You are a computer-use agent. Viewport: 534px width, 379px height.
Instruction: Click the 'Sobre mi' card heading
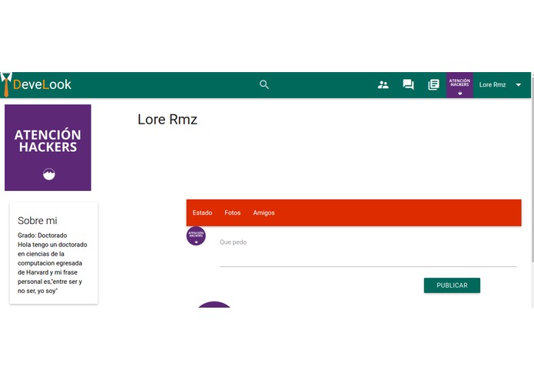38,221
